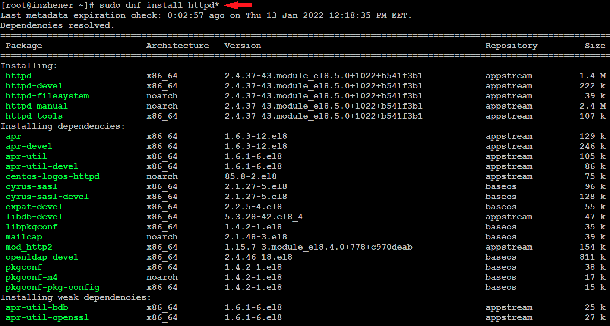Click the 'apr-util-openssl' package name
Viewport: 610px width, 326px height.
[47, 317]
